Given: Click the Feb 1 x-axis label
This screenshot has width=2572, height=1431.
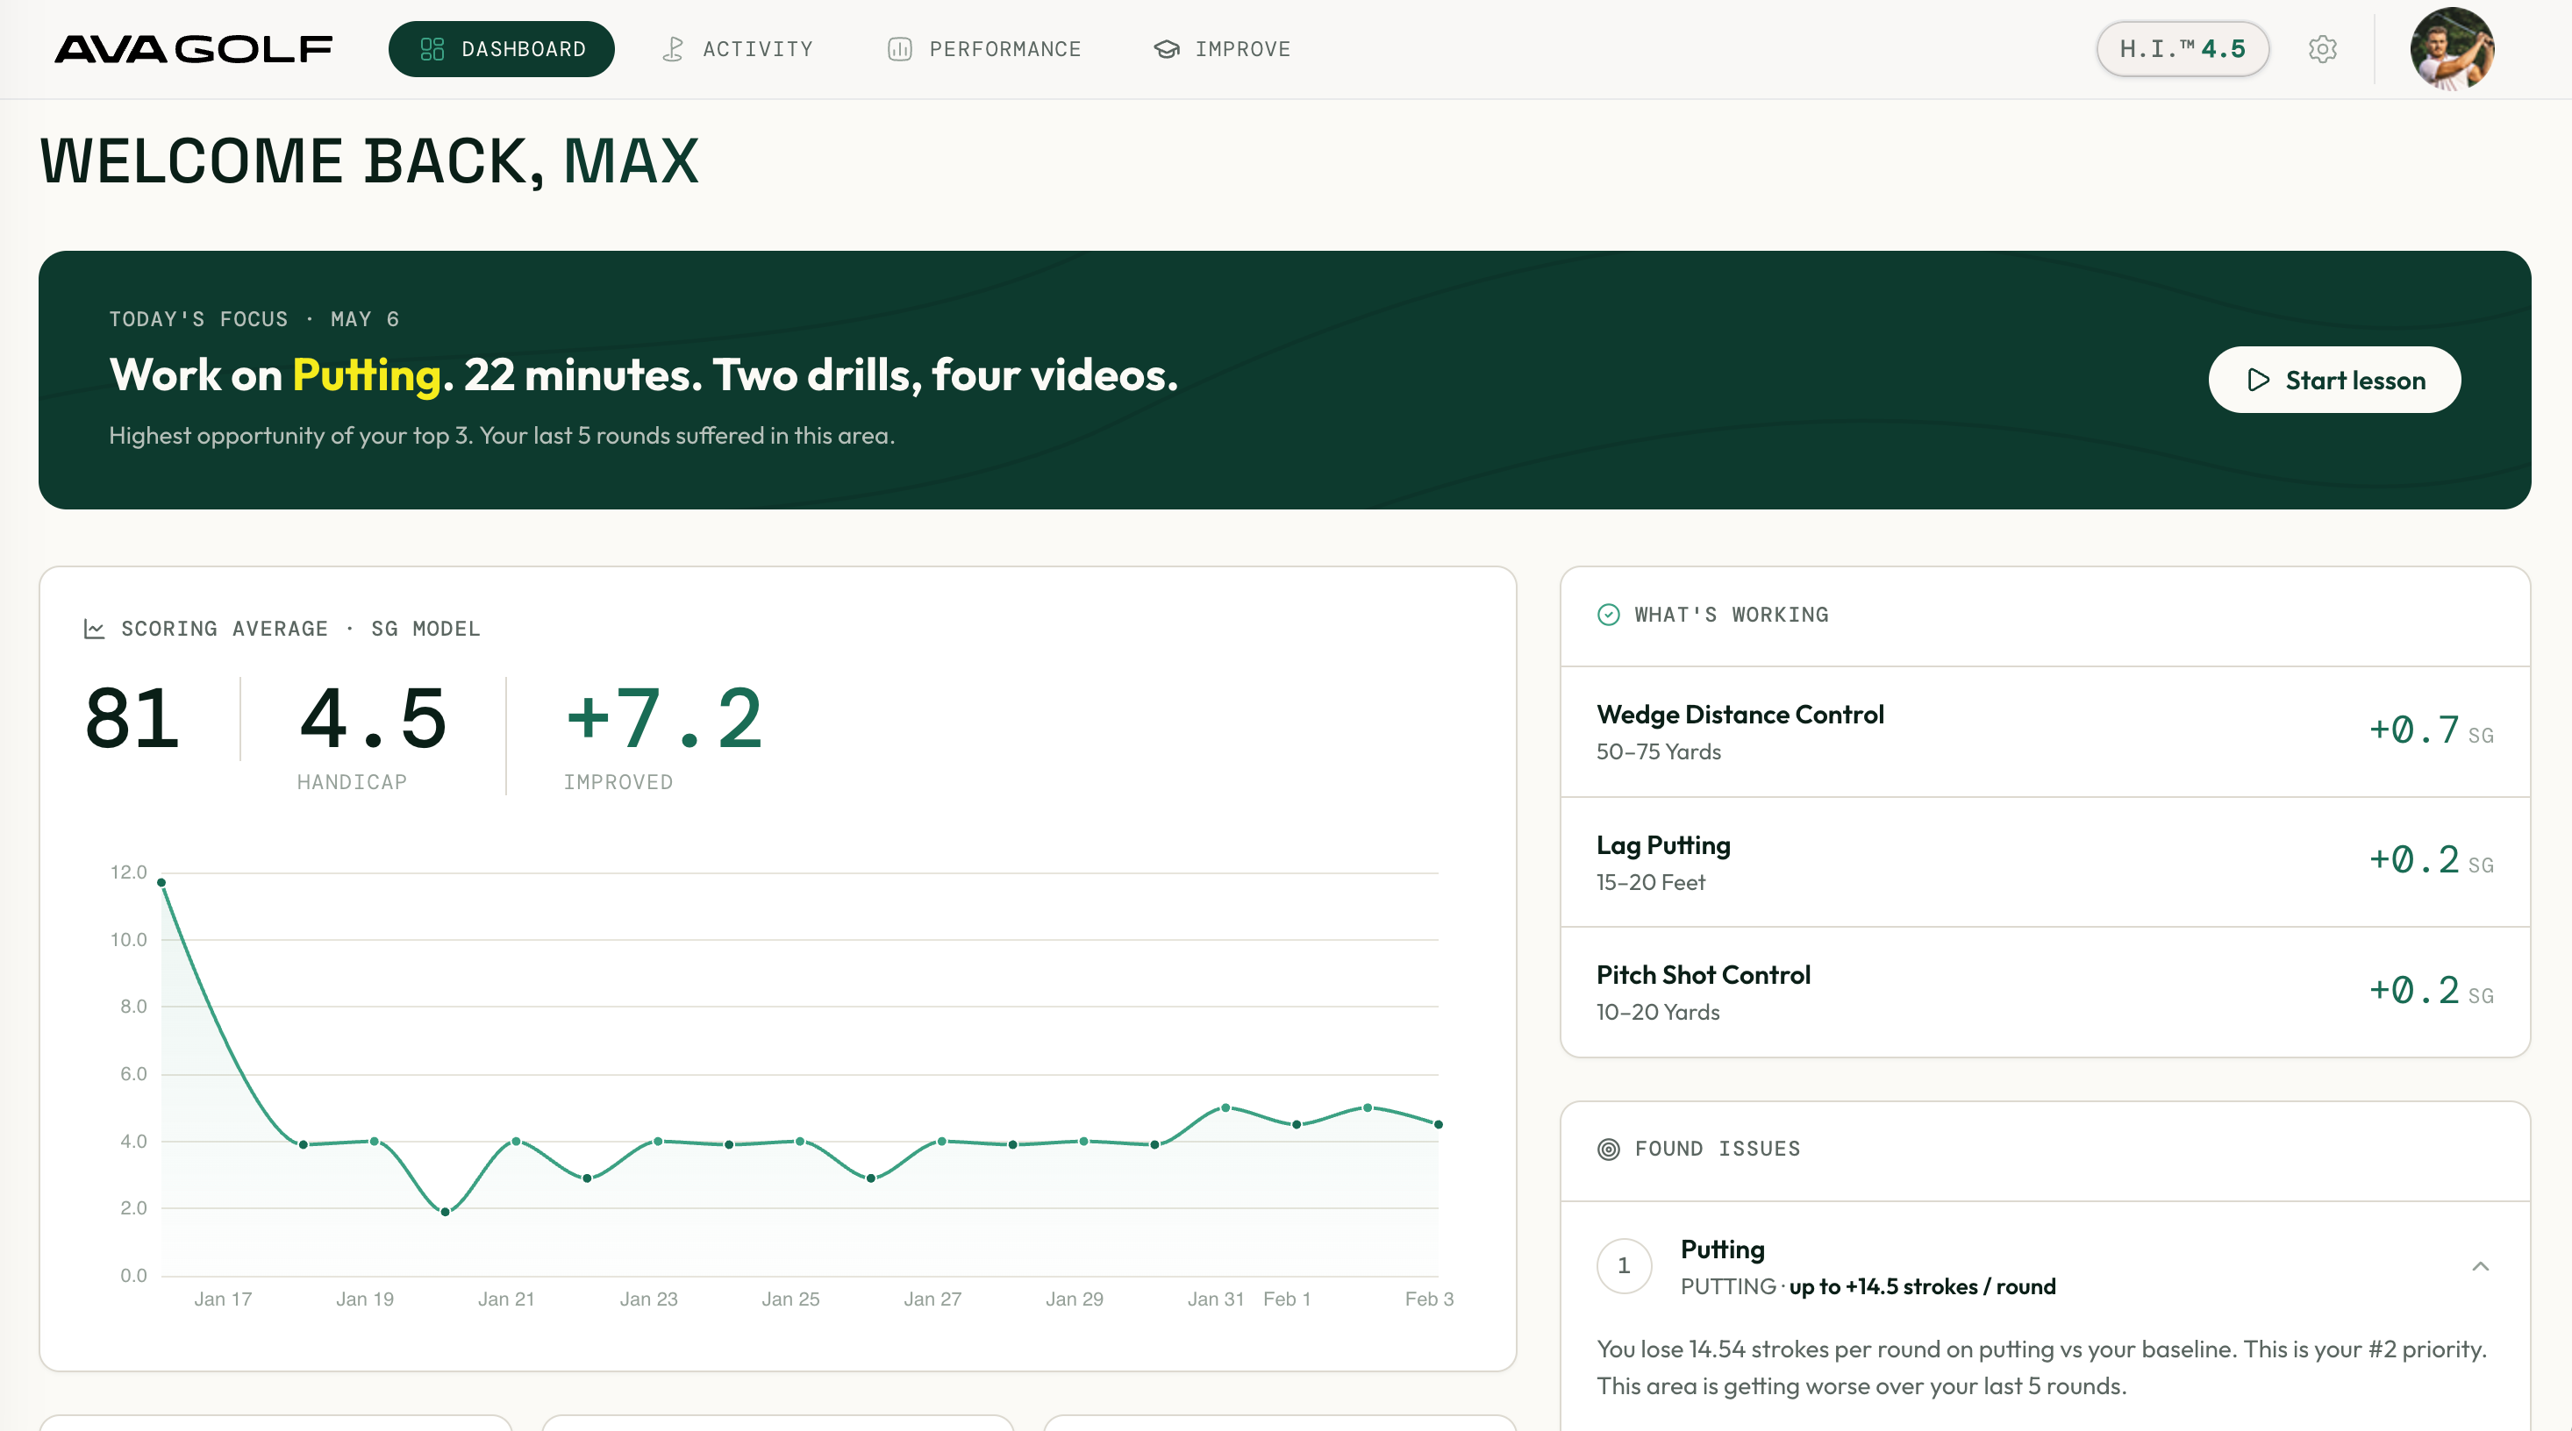Looking at the screenshot, I should click(1287, 1299).
